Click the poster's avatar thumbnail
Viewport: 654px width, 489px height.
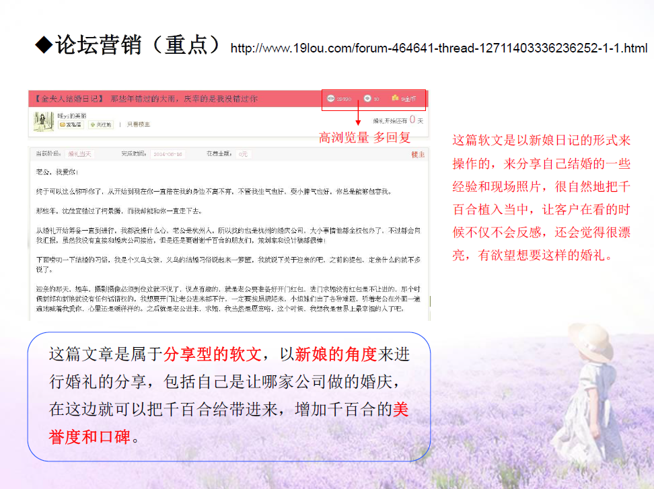pyautogui.click(x=44, y=120)
